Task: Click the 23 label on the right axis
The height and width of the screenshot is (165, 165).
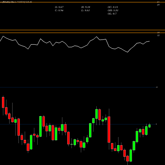Action: [x=158, y=5]
